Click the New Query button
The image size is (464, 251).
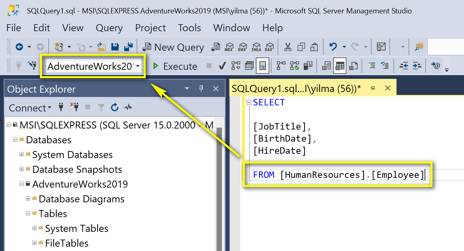coord(173,47)
